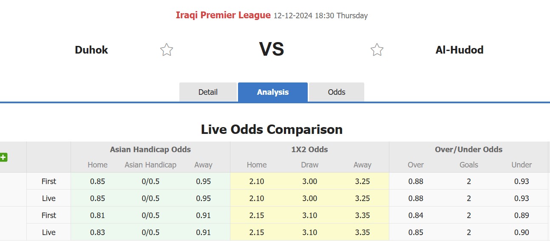Favorite Duhok with the star icon
Image resolution: width=550 pixels, height=241 pixels.
(x=167, y=50)
